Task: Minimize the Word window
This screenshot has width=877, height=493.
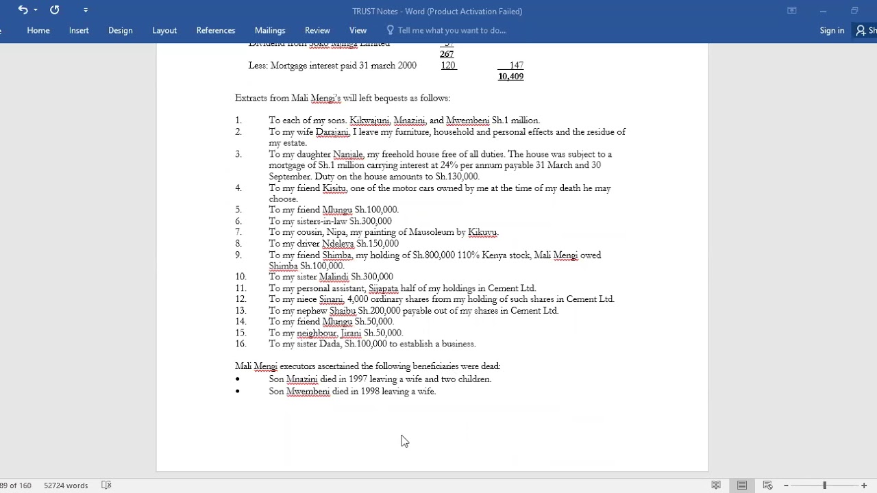Action: click(823, 10)
